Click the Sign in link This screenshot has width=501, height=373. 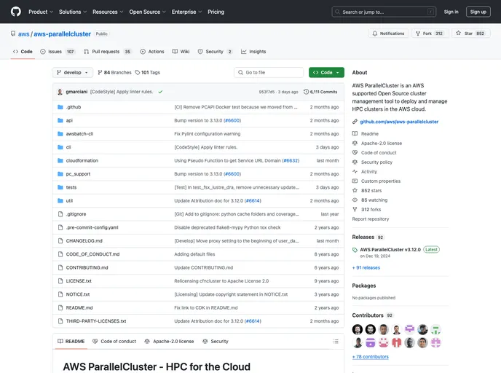(451, 12)
